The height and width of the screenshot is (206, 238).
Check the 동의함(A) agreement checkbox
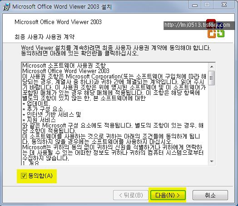24,176
